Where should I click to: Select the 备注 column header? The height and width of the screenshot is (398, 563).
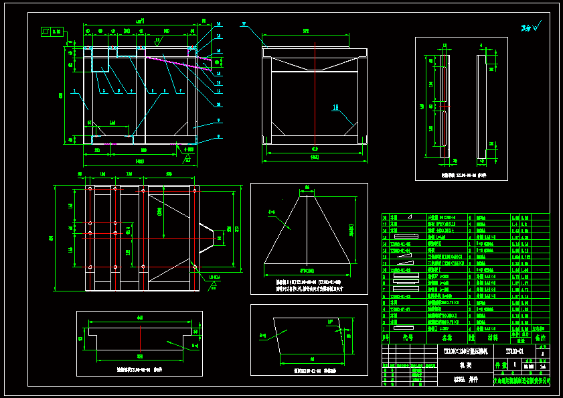[540, 338]
